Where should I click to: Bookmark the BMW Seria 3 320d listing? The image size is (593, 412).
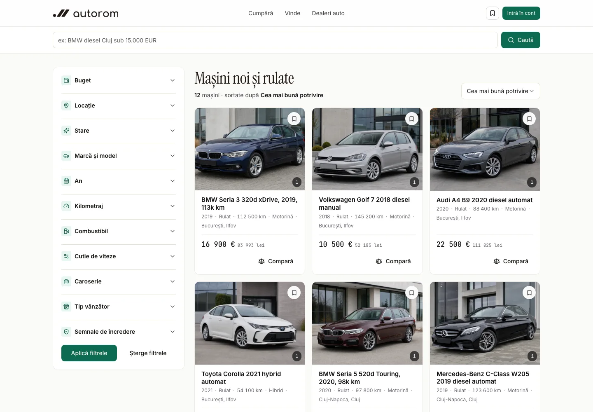[x=294, y=119]
